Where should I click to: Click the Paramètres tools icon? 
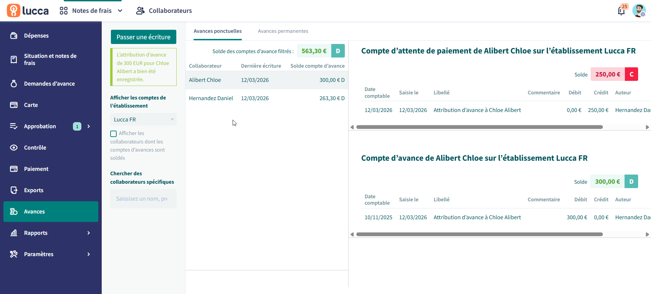[x=14, y=254]
